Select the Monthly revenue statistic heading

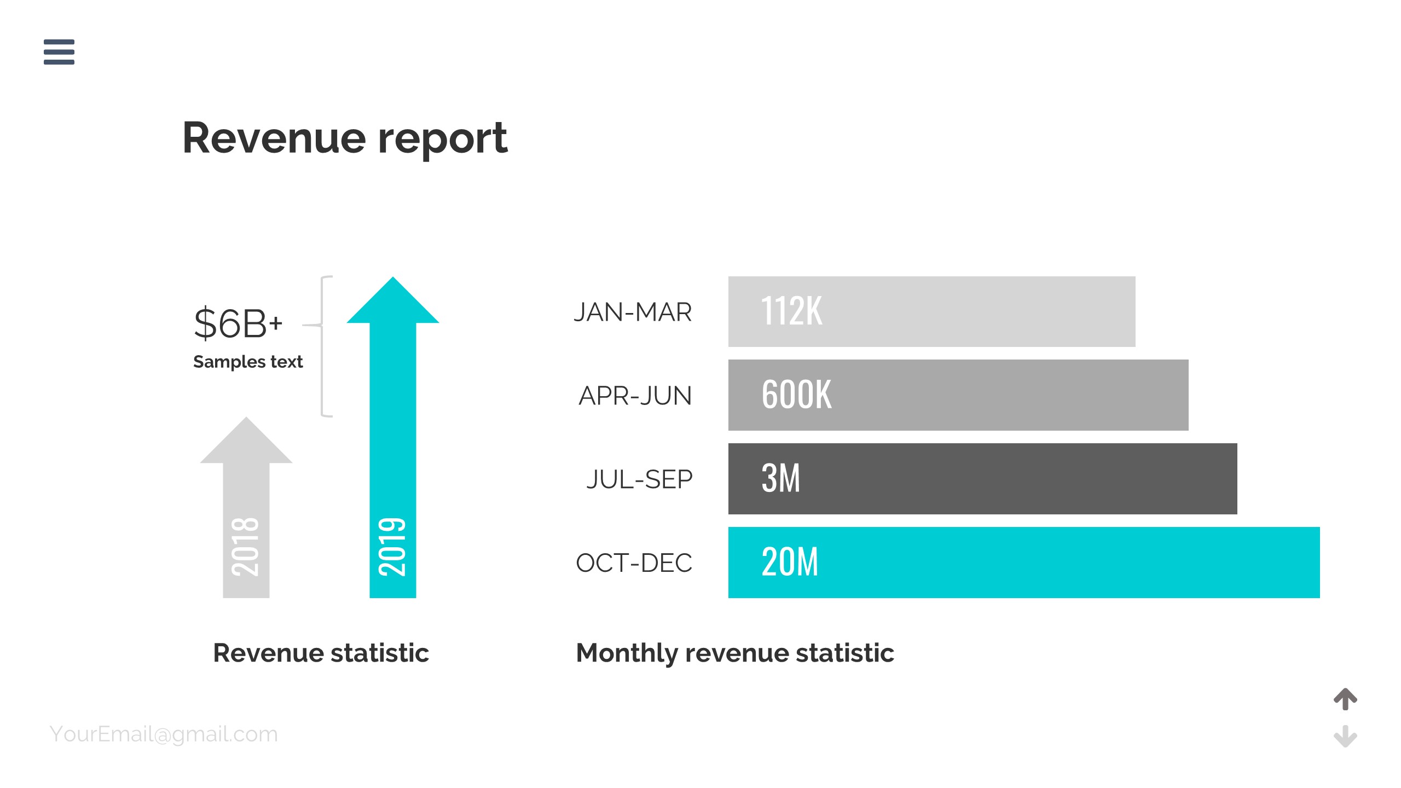point(735,653)
